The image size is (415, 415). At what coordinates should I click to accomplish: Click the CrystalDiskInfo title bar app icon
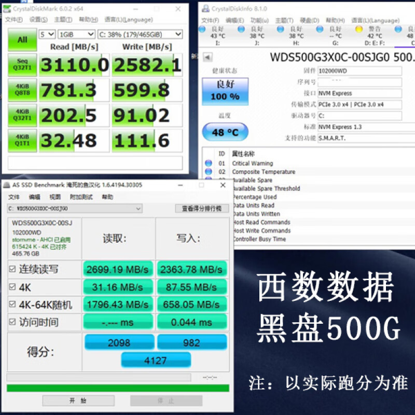click(x=205, y=9)
